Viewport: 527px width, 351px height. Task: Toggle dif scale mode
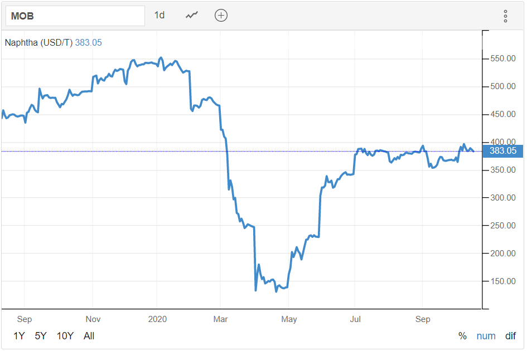pos(510,336)
